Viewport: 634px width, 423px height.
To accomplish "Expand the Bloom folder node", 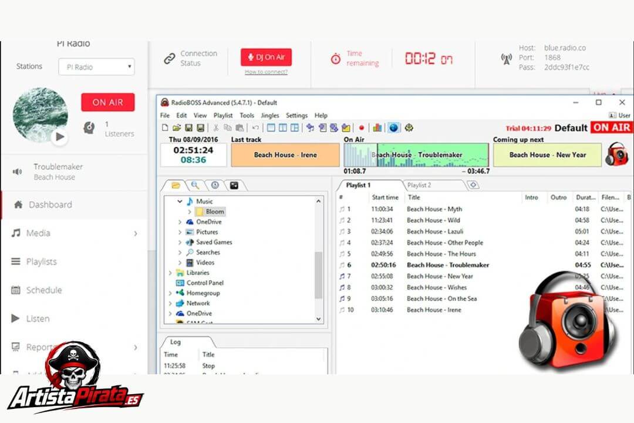I will pos(190,211).
